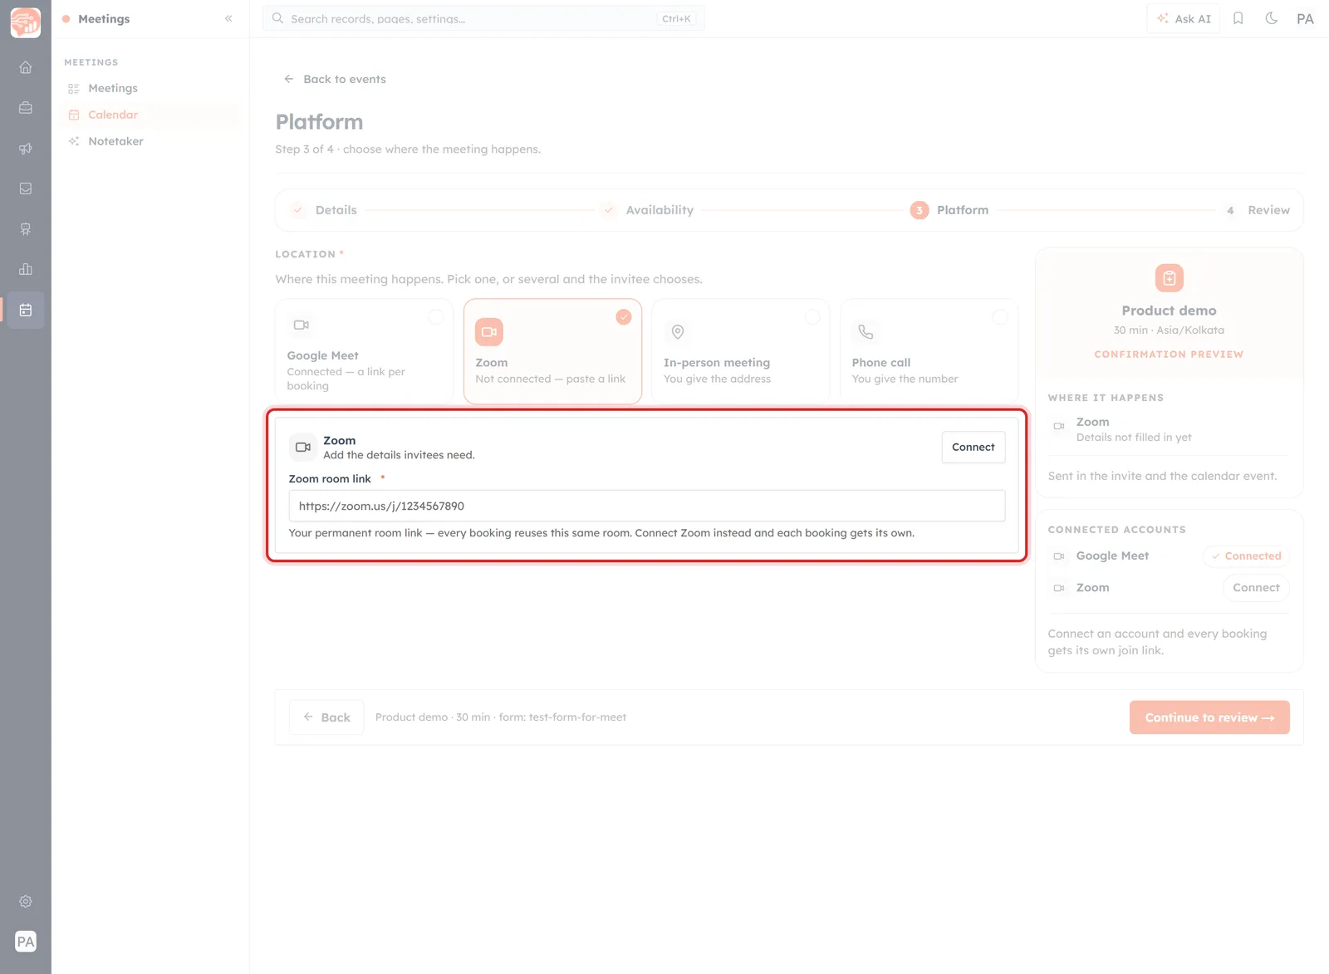Select the Platform step
The width and height of the screenshot is (1329, 974).
[x=949, y=210]
